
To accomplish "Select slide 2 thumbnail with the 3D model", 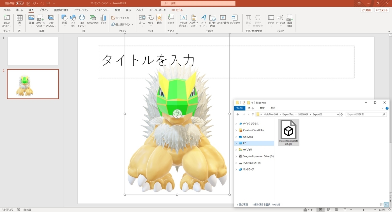I will 33,84.
